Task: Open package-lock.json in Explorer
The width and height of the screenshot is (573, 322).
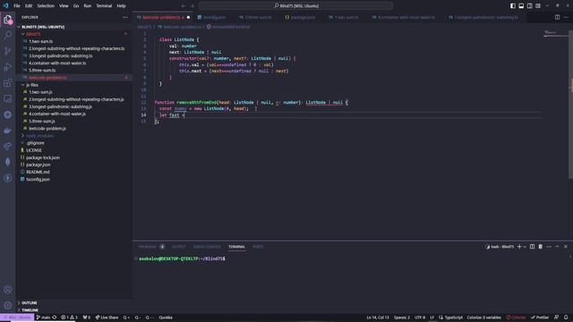Action: pyautogui.click(x=43, y=157)
